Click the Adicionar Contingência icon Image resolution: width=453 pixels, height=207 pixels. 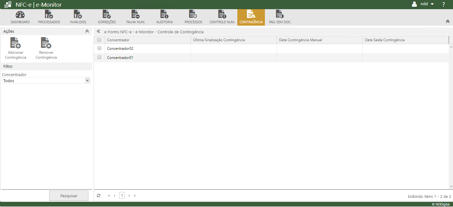(x=15, y=43)
